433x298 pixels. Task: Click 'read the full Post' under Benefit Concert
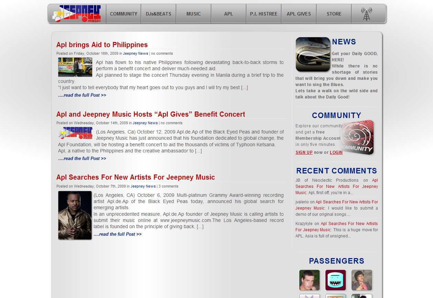(82, 159)
